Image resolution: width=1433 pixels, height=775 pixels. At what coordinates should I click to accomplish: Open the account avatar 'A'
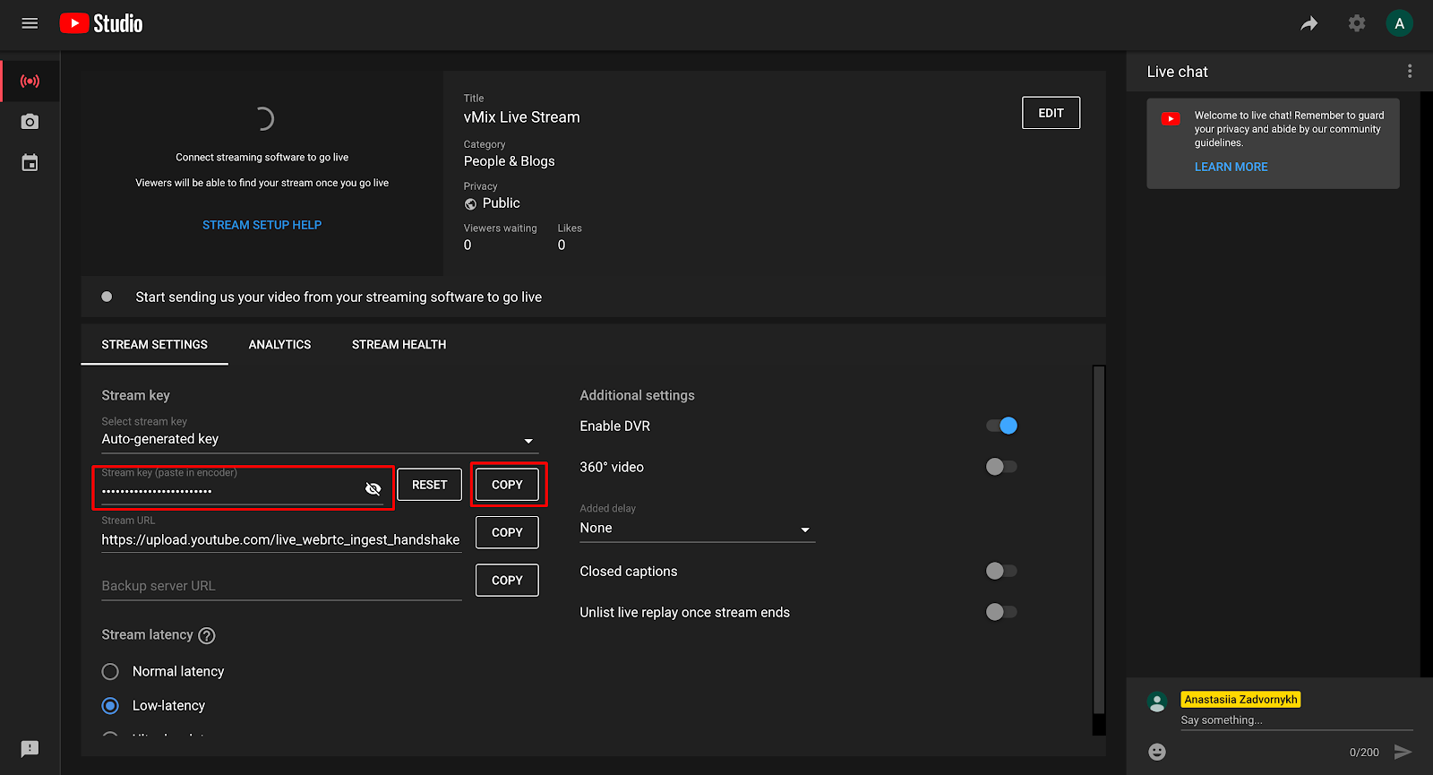(1399, 23)
